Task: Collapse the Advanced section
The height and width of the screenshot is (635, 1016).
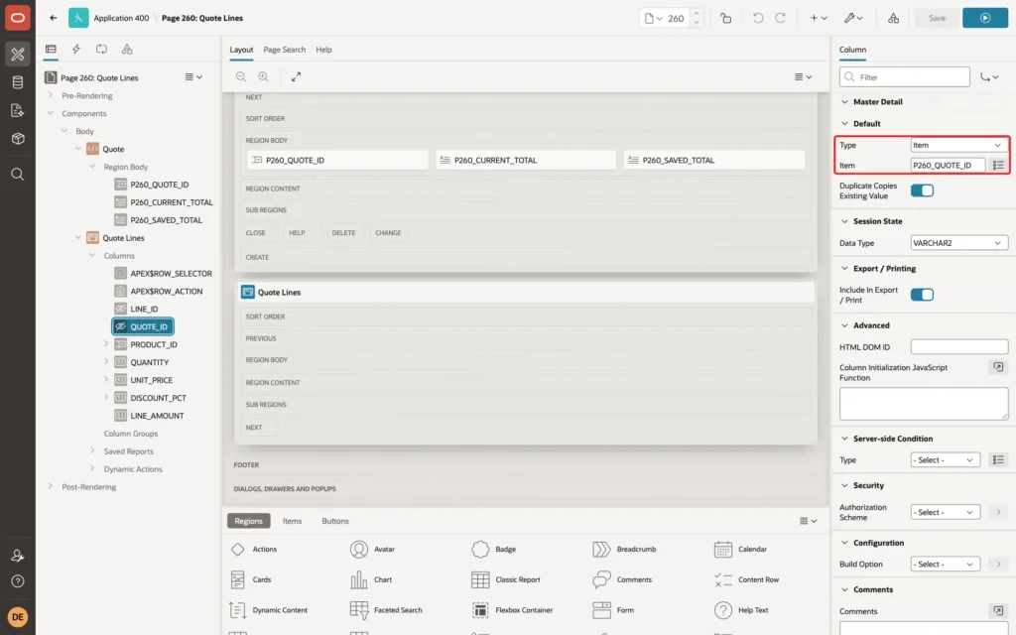Action: point(844,325)
